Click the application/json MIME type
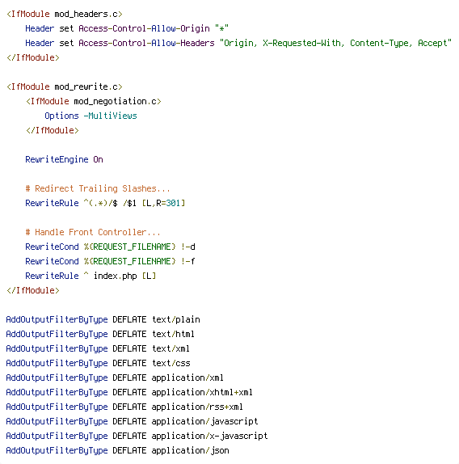459x464 pixels. pos(190,451)
